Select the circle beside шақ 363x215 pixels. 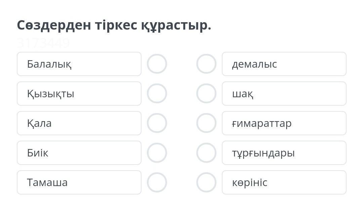(x=206, y=94)
